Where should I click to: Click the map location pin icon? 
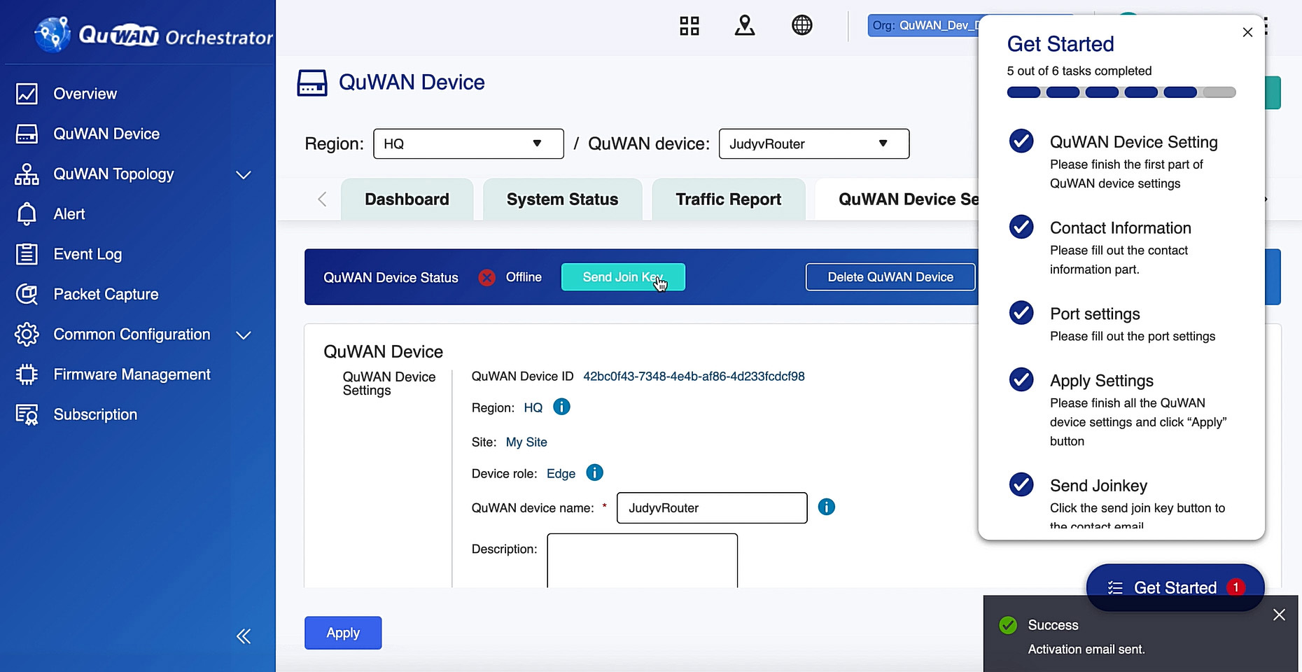coord(745,26)
